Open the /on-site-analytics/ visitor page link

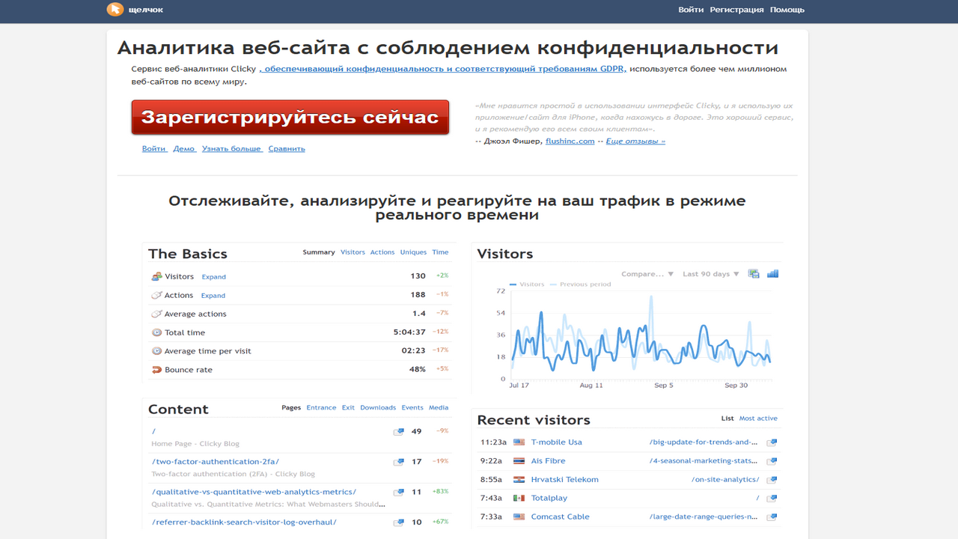725,480
